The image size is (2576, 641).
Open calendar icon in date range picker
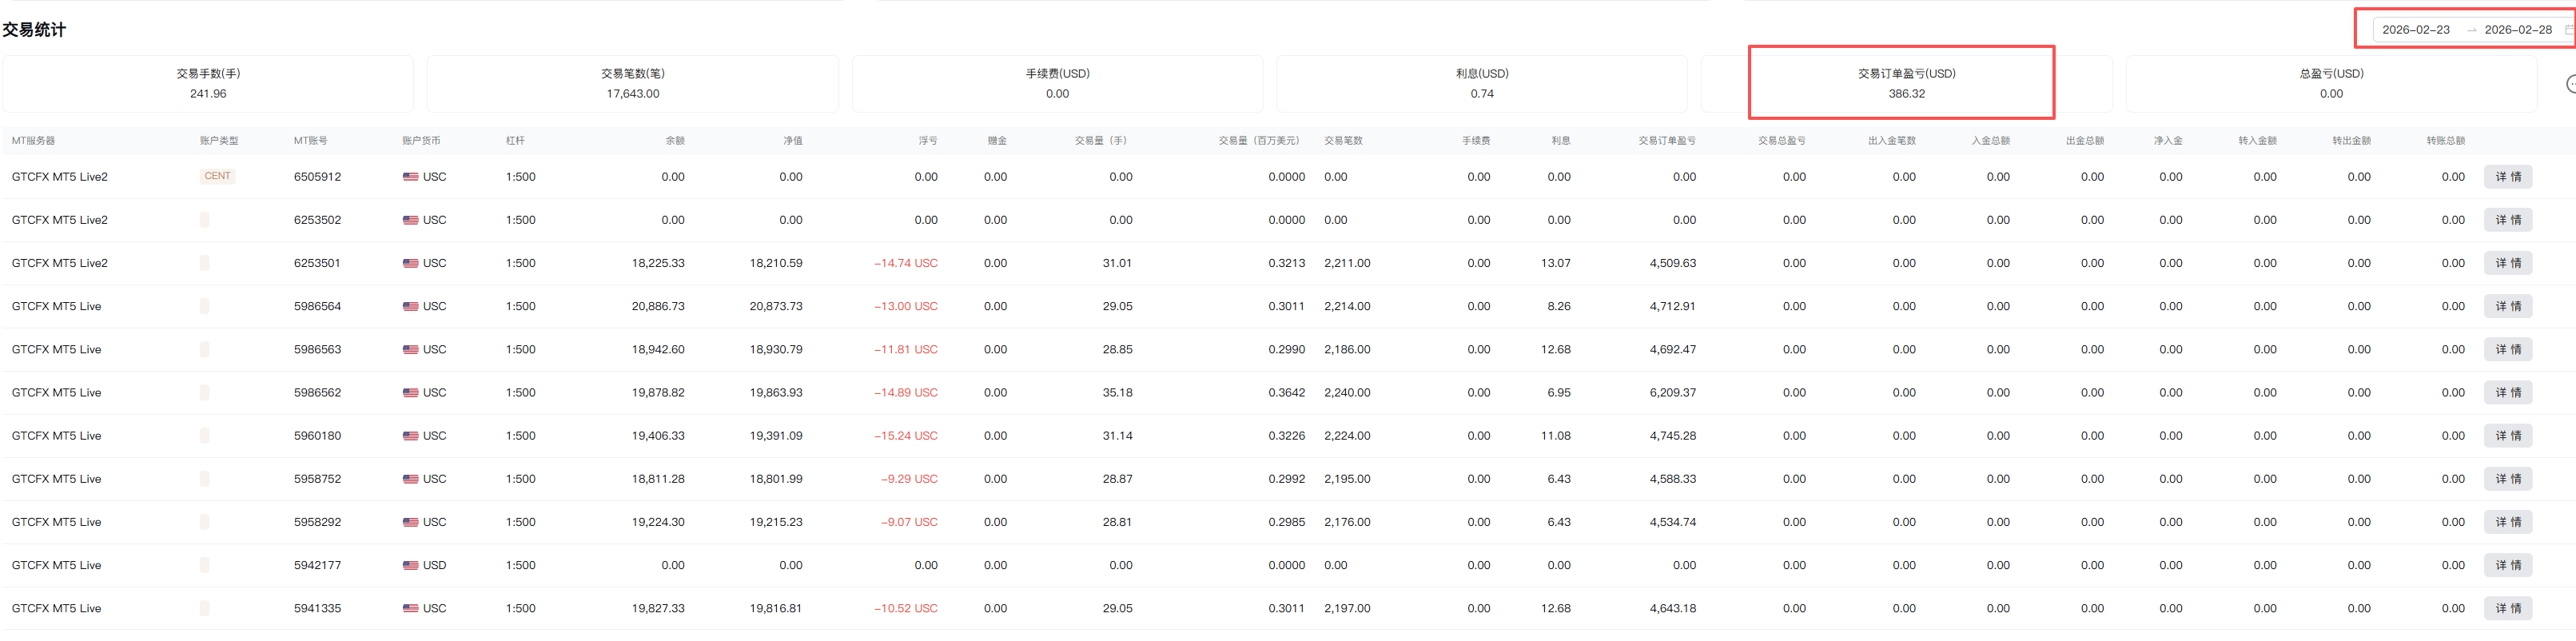2569,30
